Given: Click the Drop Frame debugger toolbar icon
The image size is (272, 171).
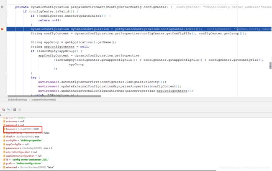Looking at the screenshot, I should click(x=3, y=110).
